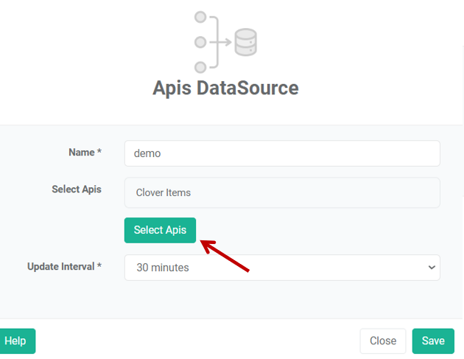Focus the Name field containing demo
The image size is (464, 359).
[x=282, y=153]
